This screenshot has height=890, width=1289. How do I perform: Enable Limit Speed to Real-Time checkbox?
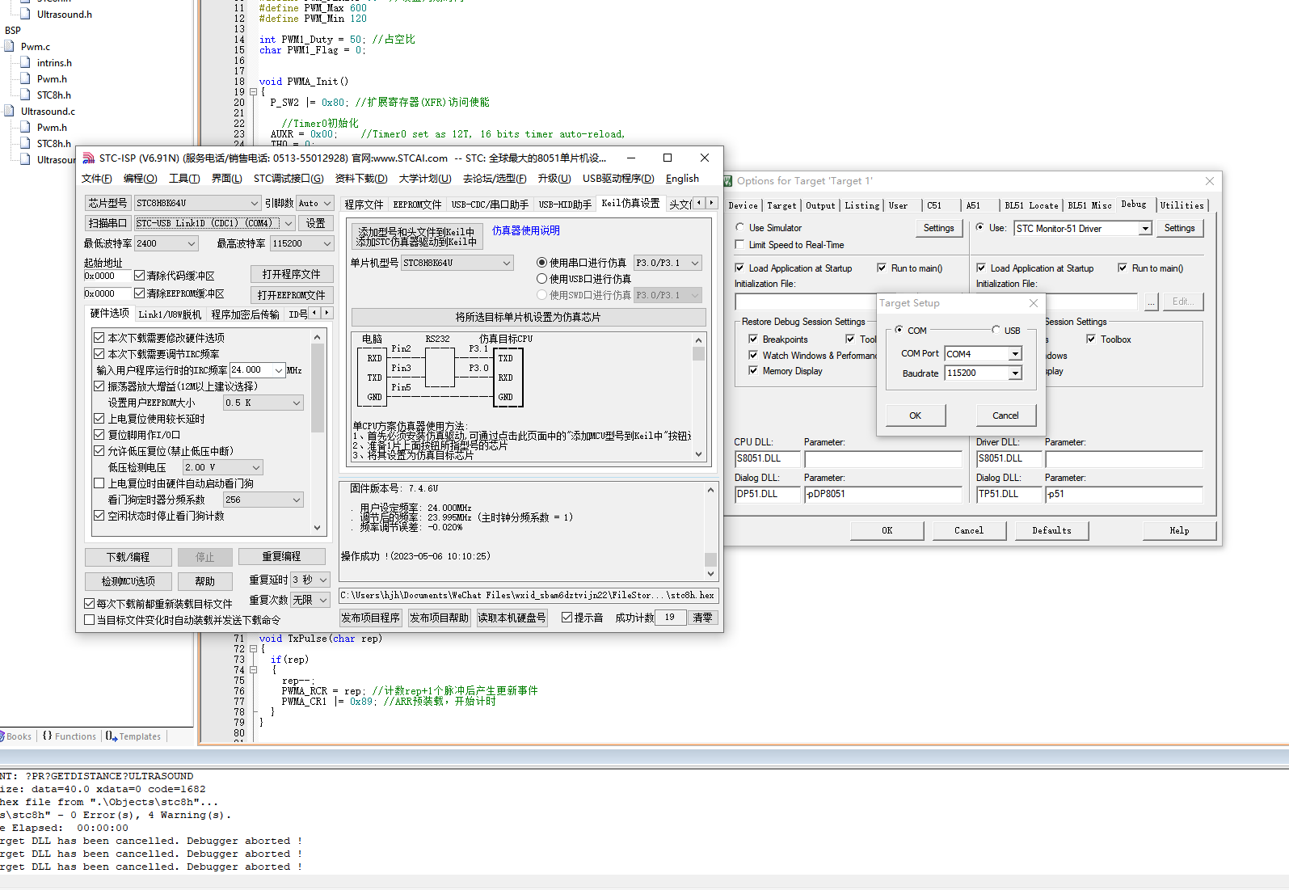(739, 245)
